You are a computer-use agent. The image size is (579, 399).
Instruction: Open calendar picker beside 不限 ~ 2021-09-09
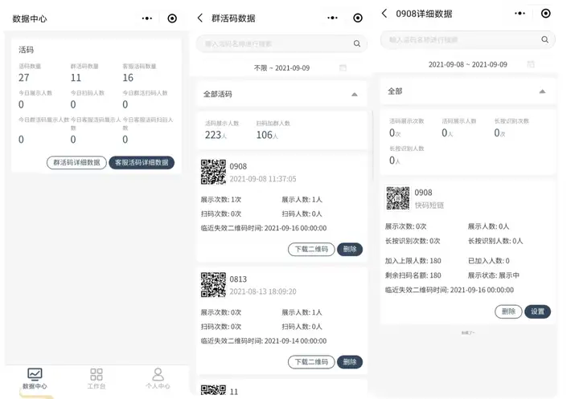(x=343, y=67)
